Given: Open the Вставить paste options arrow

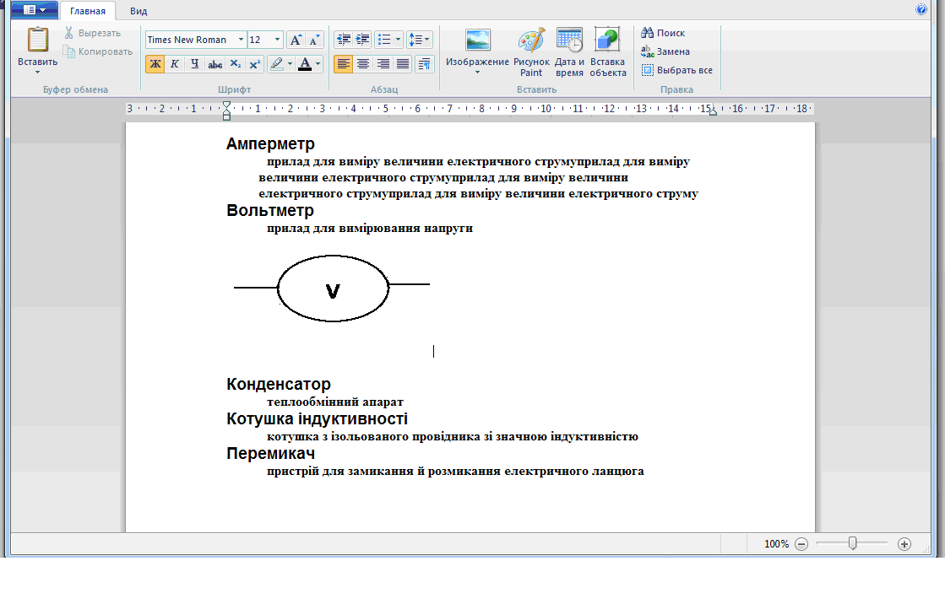Looking at the screenshot, I should 37,73.
